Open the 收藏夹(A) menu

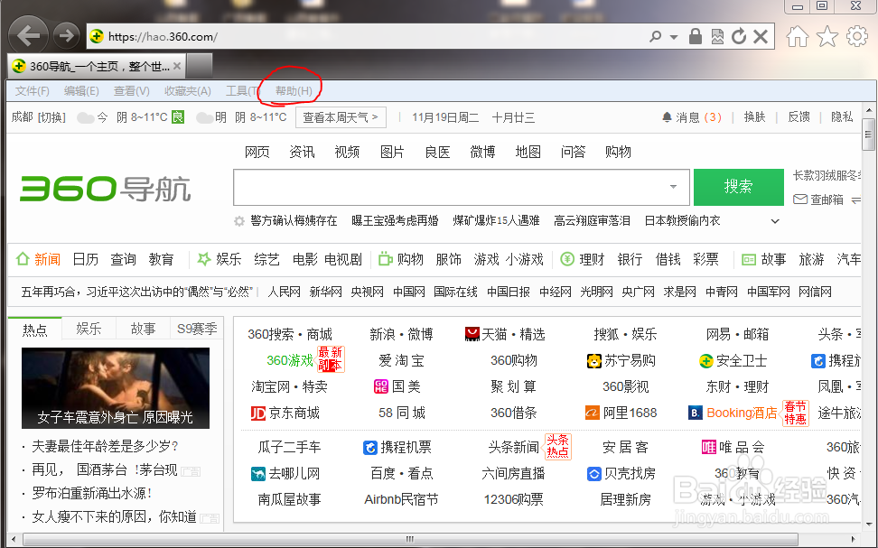coord(188,90)
